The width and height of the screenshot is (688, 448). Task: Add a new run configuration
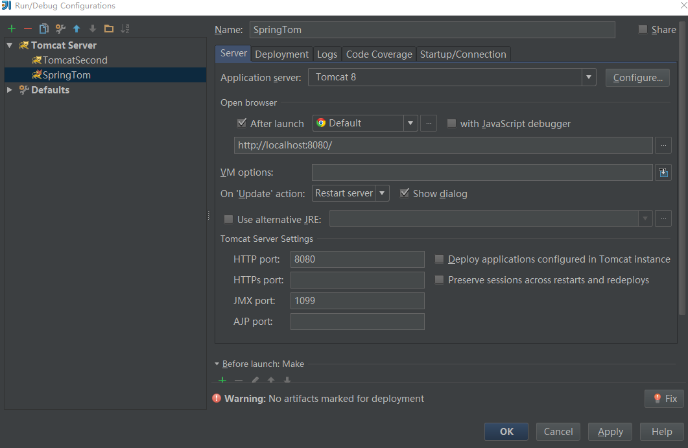pos(11,29)
